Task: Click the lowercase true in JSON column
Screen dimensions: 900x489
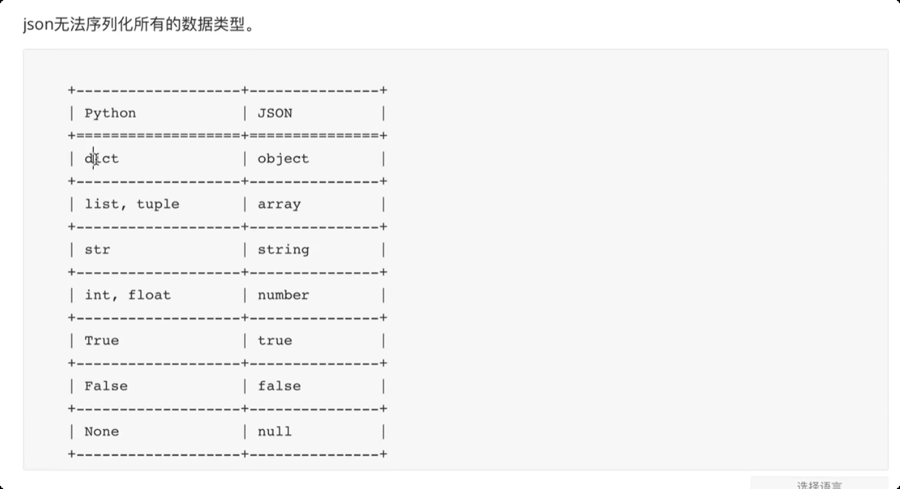Action: coord(275,340)
